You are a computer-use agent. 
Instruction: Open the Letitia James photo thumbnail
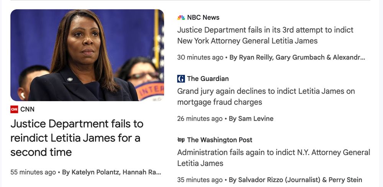pyautogui.click(x=87, y=55)
